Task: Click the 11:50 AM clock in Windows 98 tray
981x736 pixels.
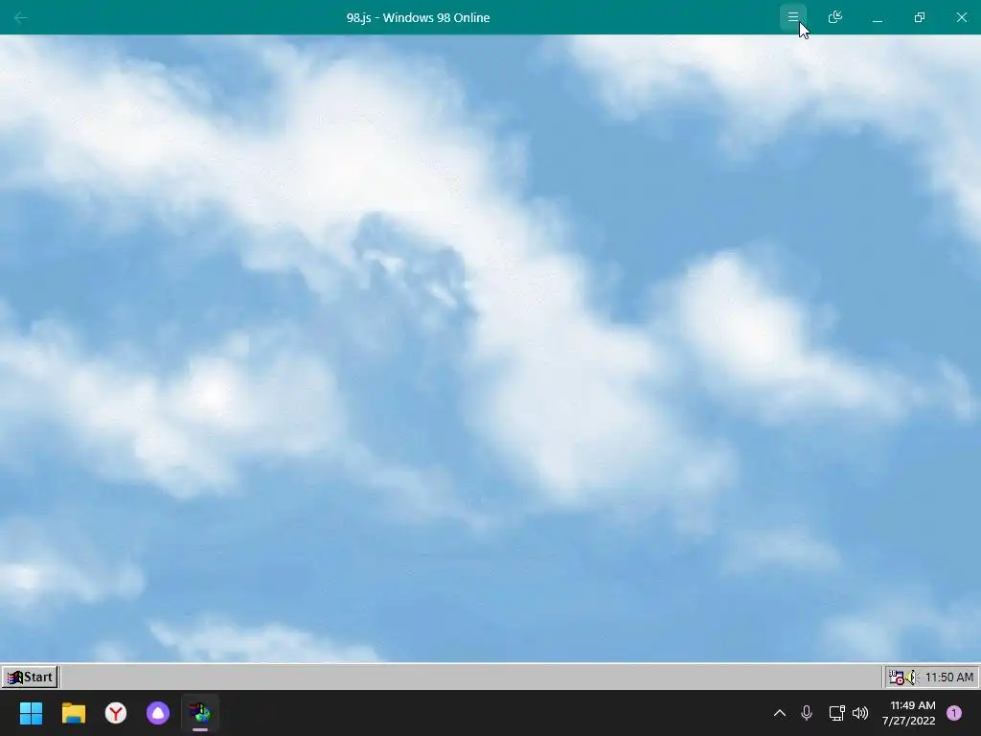Action: pyautogui.click(x=949, y=678)
